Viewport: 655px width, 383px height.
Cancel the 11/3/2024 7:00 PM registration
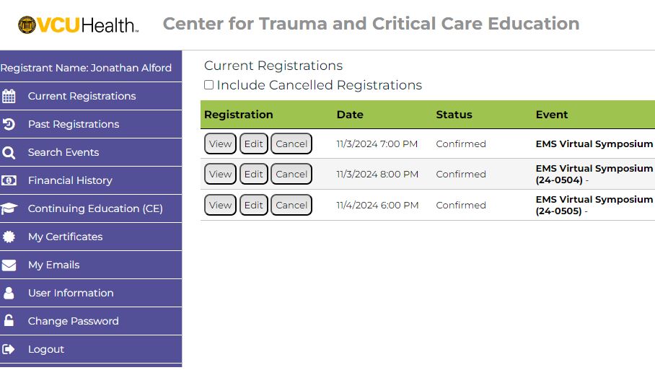click(291, 144)
